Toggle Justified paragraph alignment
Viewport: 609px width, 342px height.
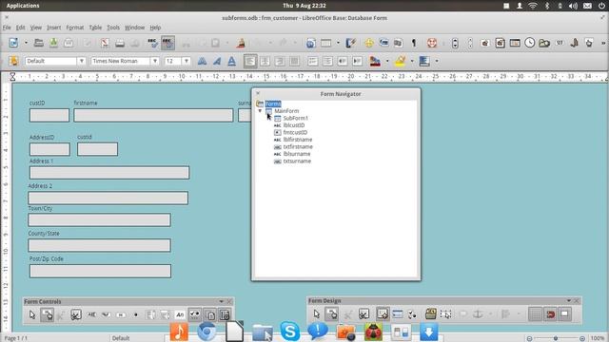(x=294, y=61)
